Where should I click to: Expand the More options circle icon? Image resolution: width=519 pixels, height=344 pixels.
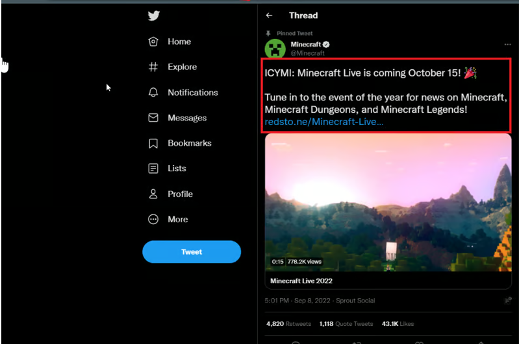(153, 219)
